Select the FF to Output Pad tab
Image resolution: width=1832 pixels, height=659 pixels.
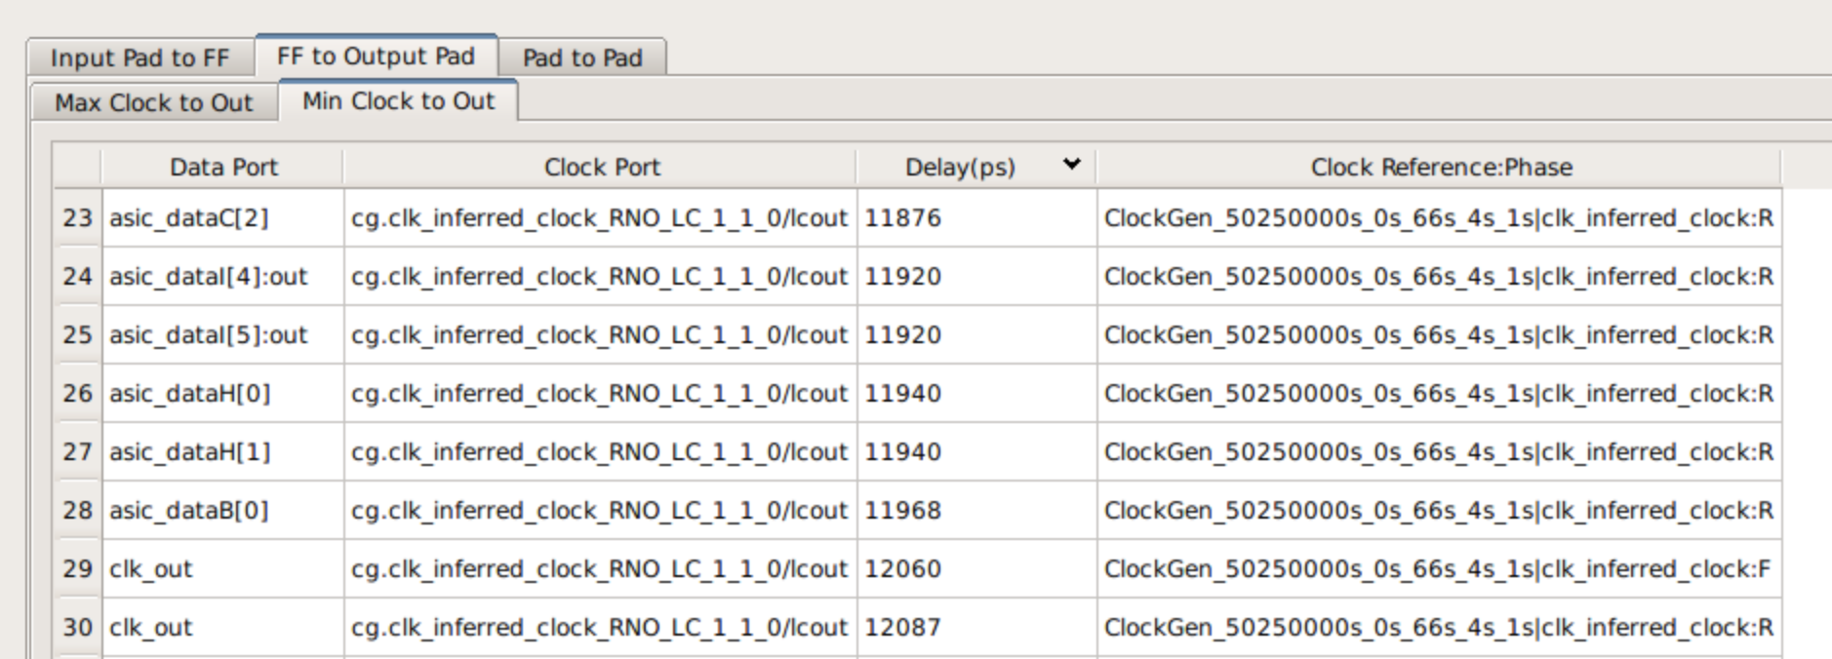(x=377, y=56)
